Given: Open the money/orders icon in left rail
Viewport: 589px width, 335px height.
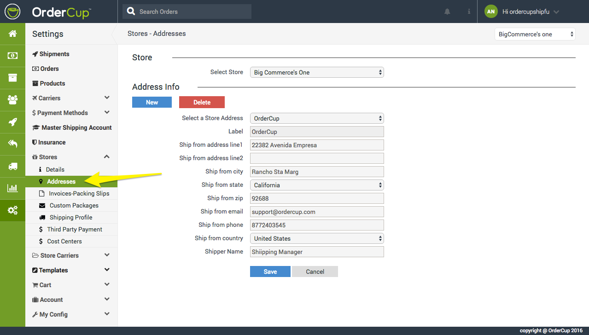Looking at the screenshot, I should coord(12,56).
